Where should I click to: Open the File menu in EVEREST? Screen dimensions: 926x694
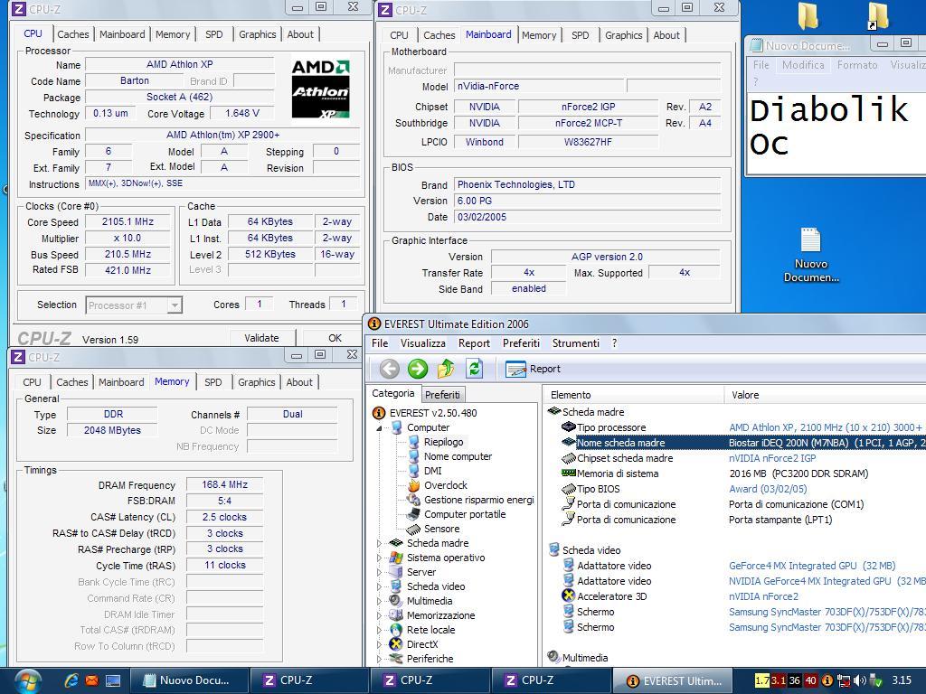[x=380, y=342]
